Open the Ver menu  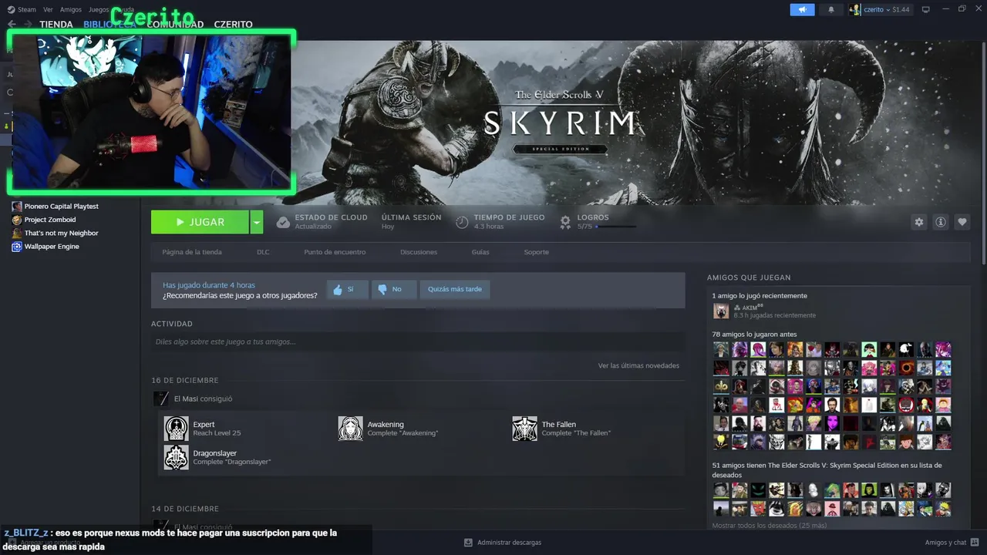coord(48,9)
